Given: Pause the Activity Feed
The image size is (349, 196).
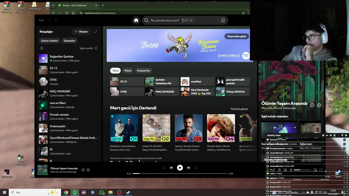Looking at the screenshot, I should (323, 135).
